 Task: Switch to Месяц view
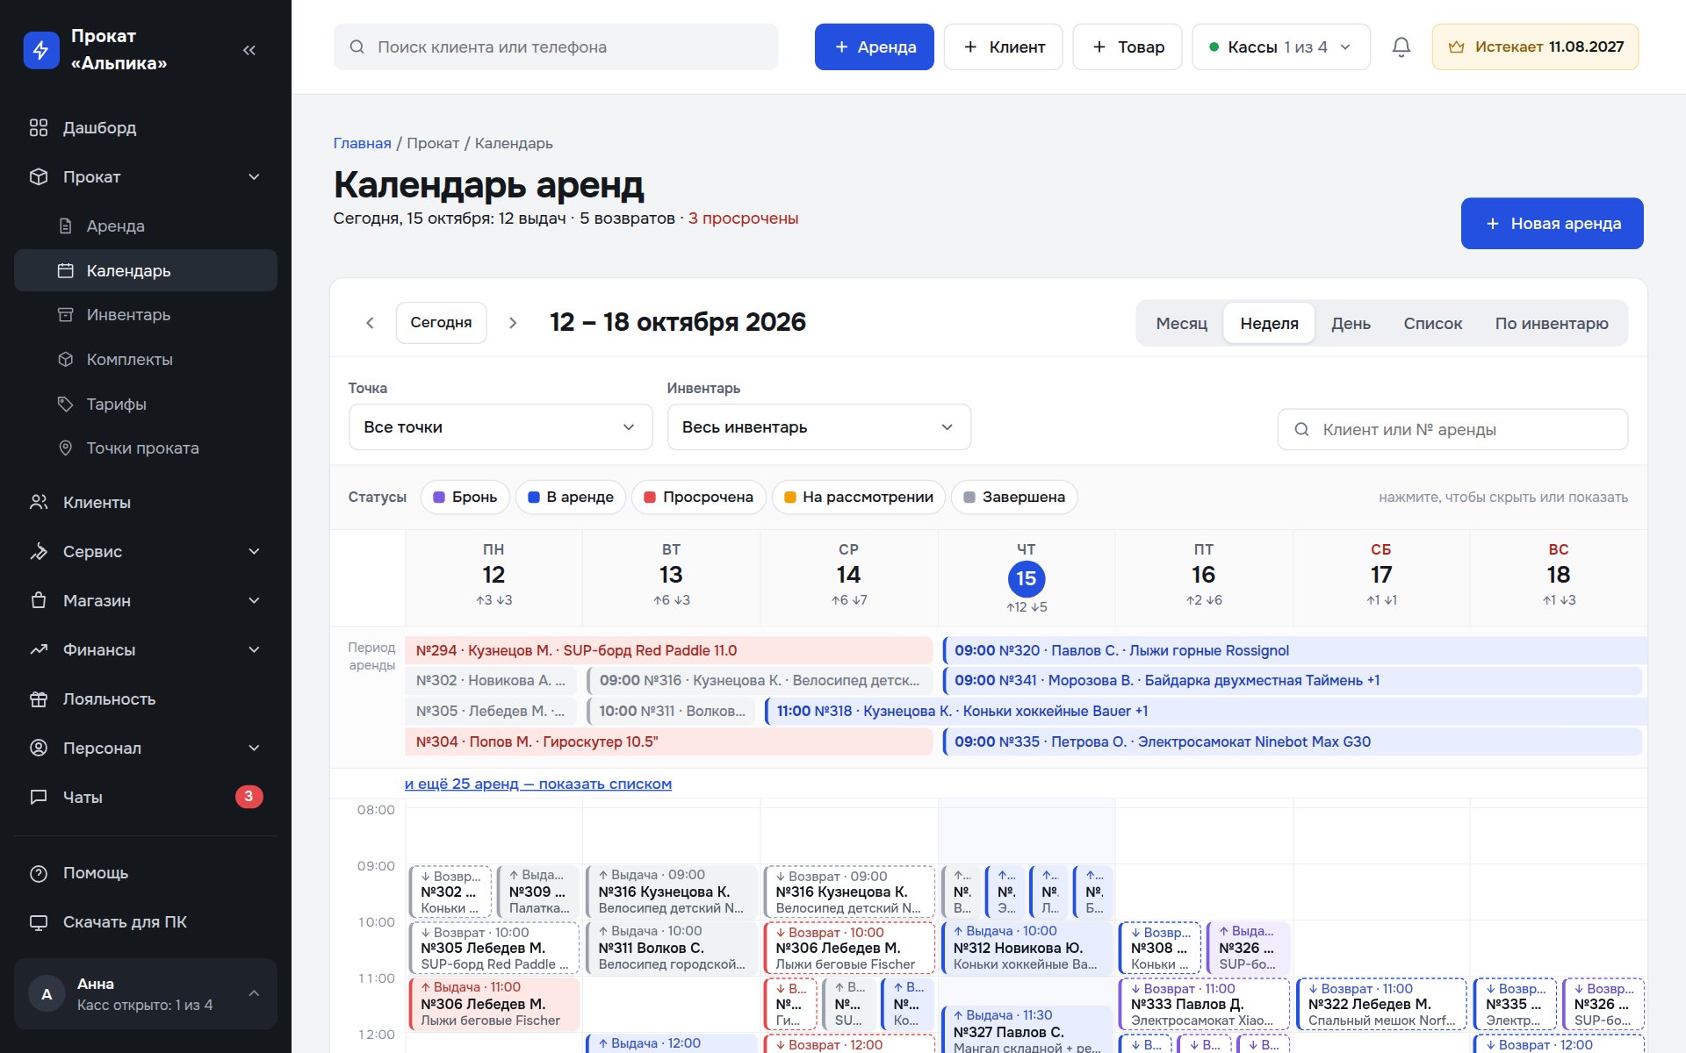point(1181,324)
